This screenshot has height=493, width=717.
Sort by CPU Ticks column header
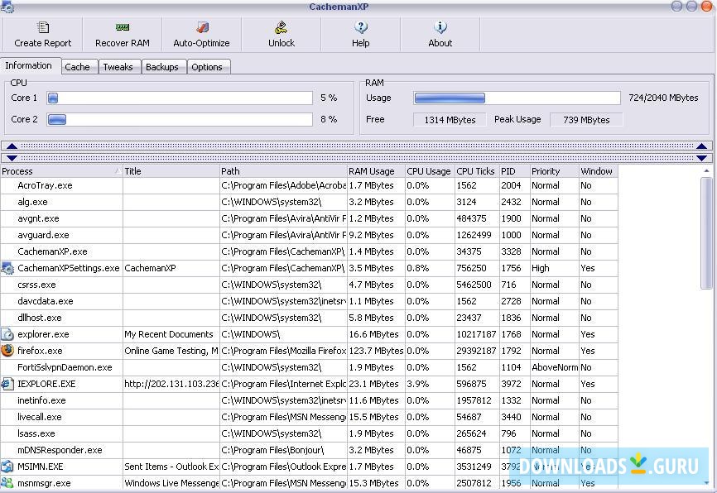coord(477,171)
